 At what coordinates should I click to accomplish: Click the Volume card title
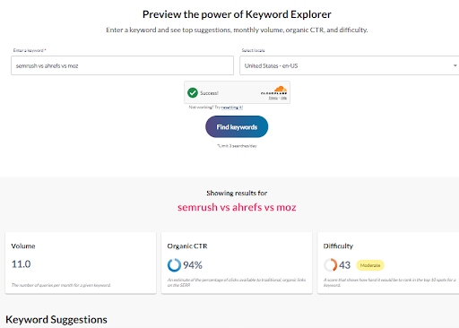point(23,246)
